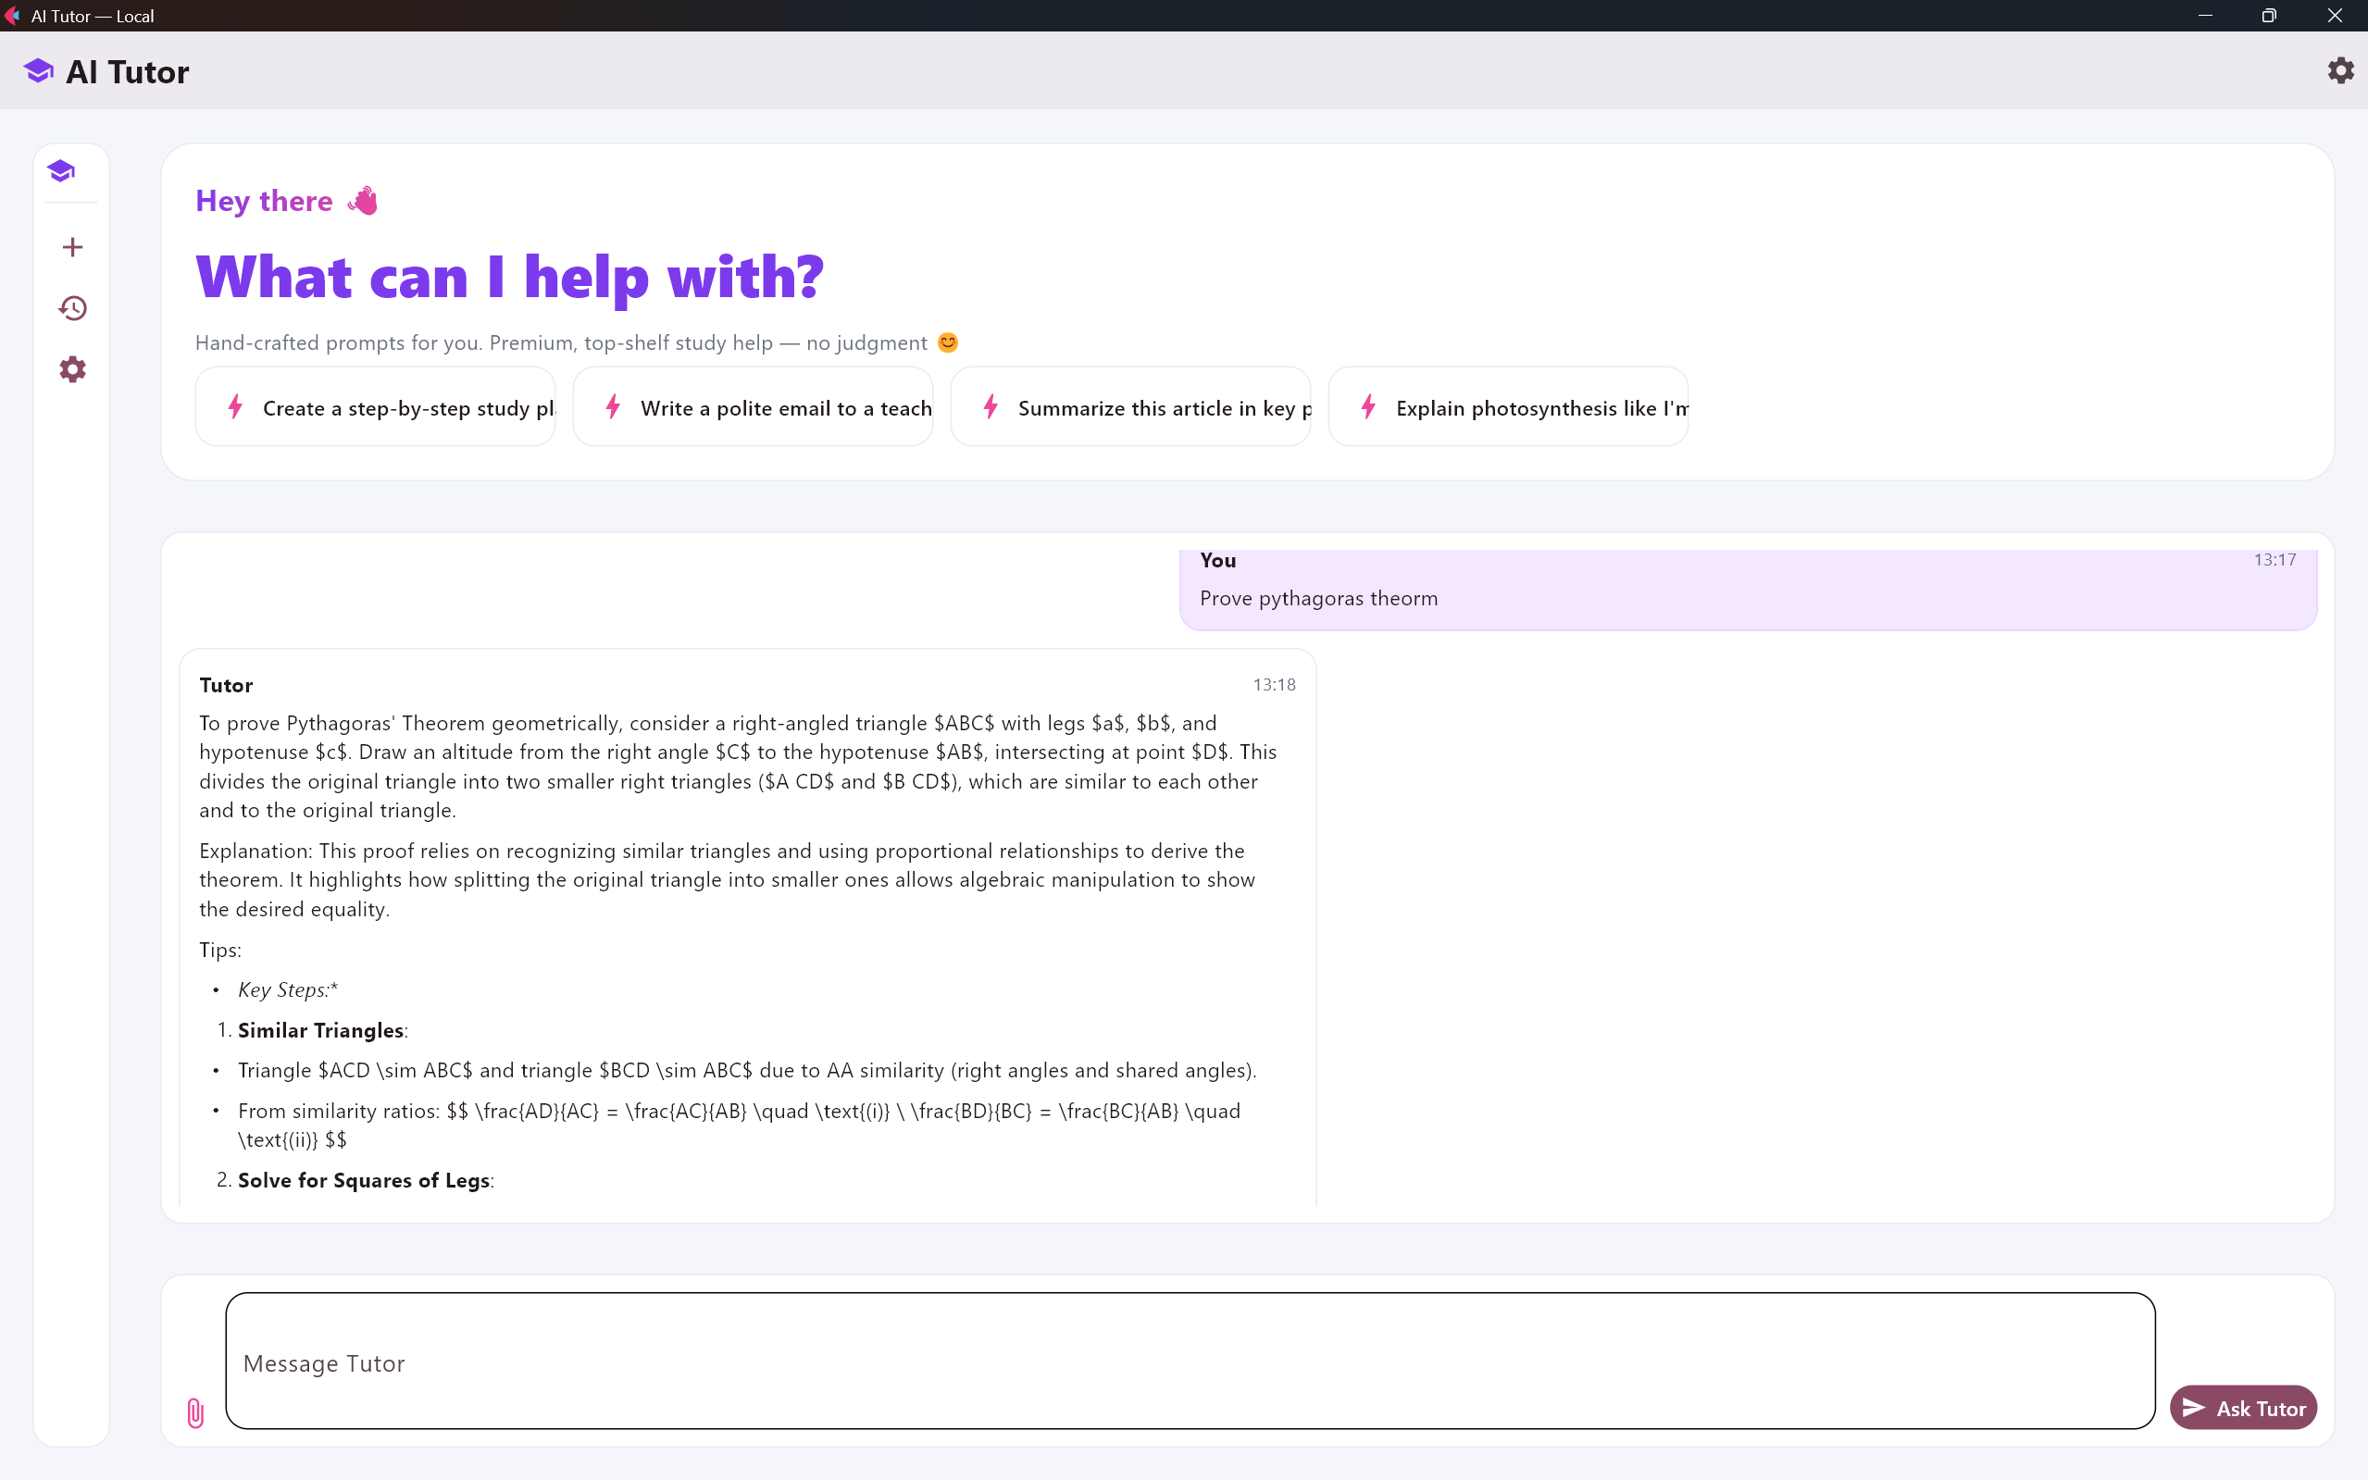Click the lightning icon on Summarize chip
Viewport: 2368px width, 1480px height.
(991, 407)
